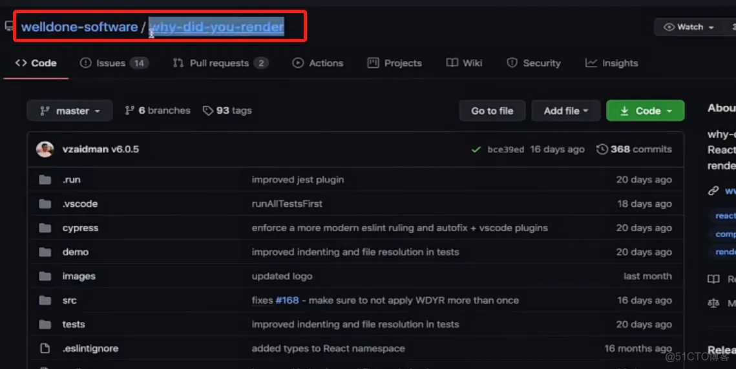736x369 pixels.
Task: View the 93 tags list
Action: [227, 111]
